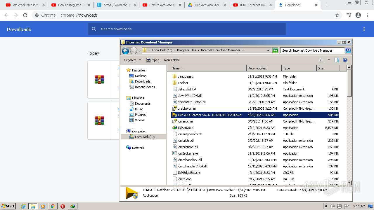
Task: Click the idmBroker.exe application icon
Action: pos(175,153)
